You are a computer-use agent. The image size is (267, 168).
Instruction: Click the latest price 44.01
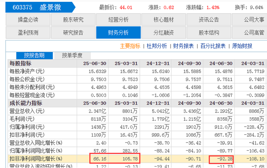[x=126, y=7]
